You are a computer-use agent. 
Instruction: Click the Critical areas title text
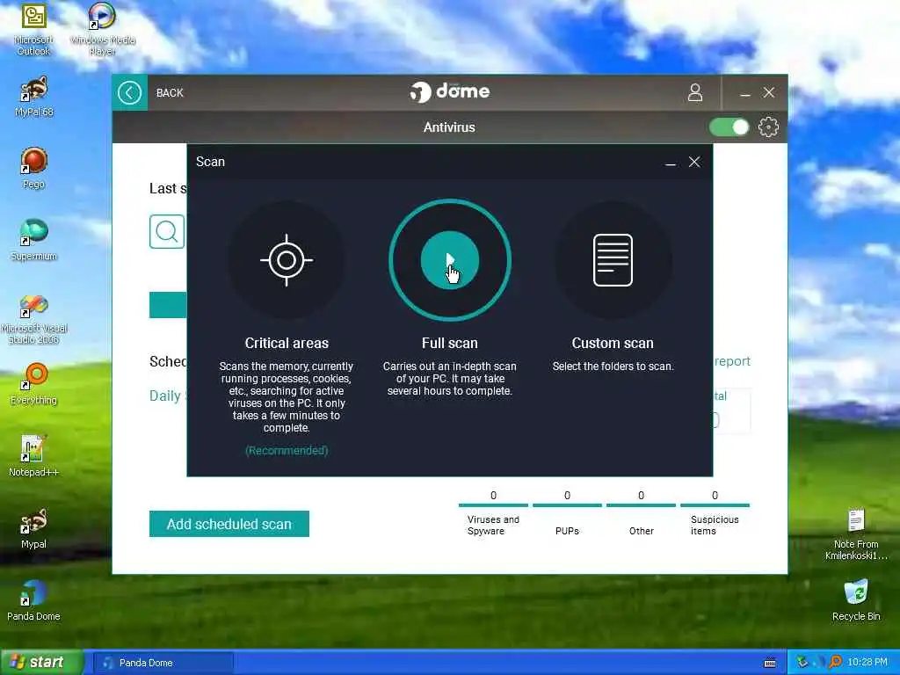[x=287, y=344]
